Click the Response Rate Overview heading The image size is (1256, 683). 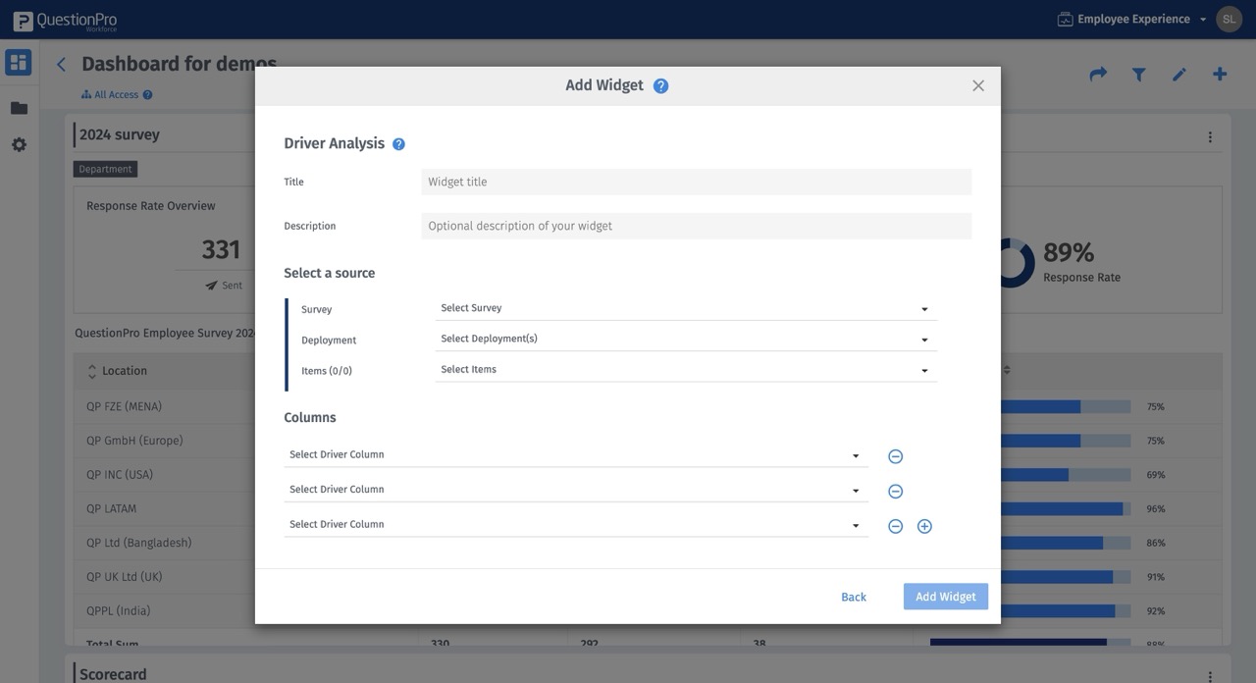(151, 206)
